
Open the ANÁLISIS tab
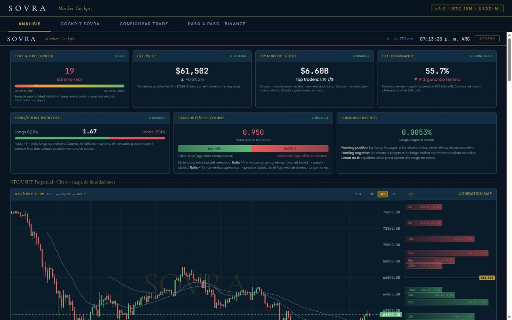point(30,24)
